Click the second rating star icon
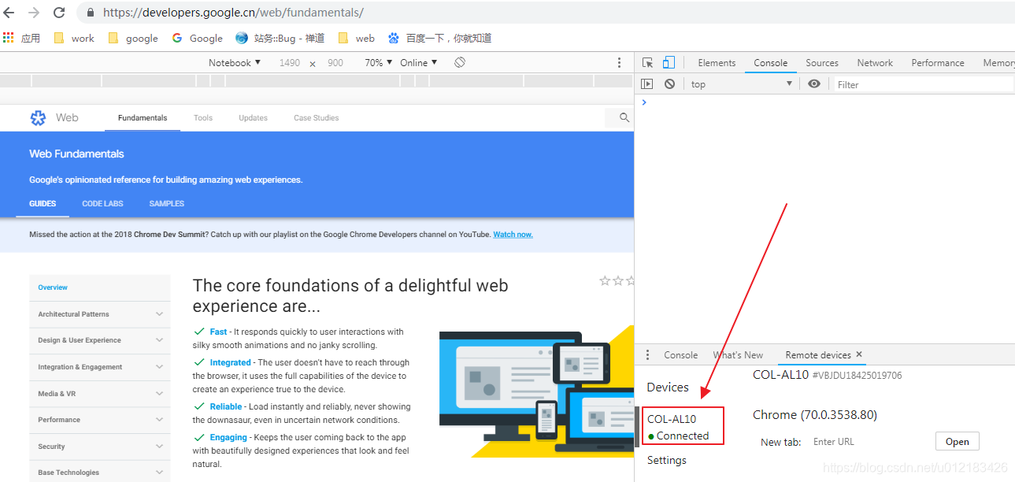 (618, 280)
